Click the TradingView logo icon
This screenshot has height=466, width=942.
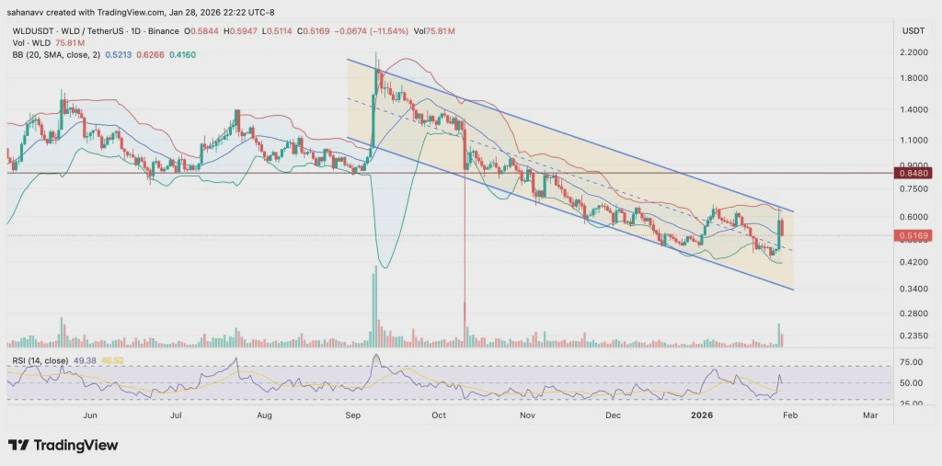tap(18, 446)
